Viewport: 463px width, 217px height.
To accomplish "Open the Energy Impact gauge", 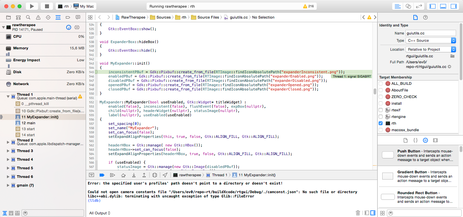I will (43, 62).
